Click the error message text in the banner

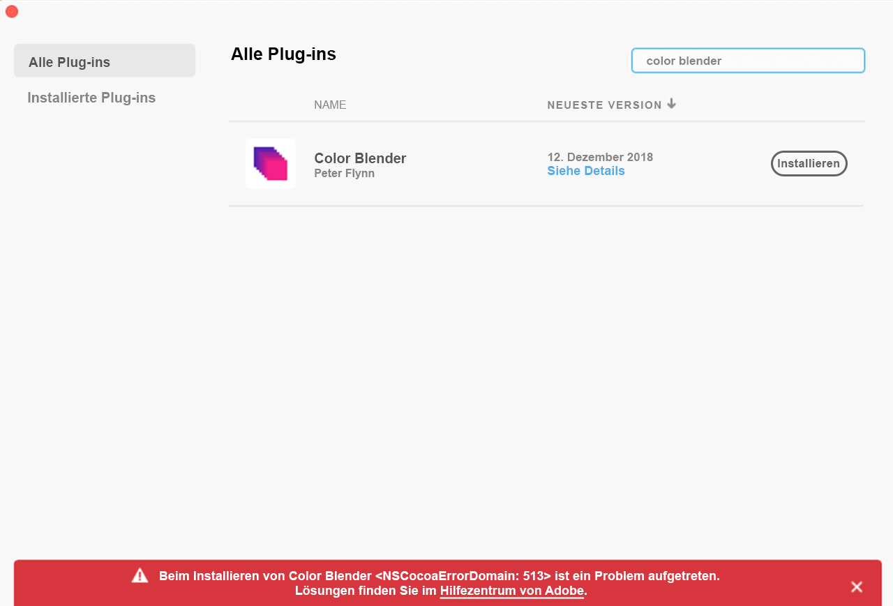pyautogui.click(x=440, y=575)
